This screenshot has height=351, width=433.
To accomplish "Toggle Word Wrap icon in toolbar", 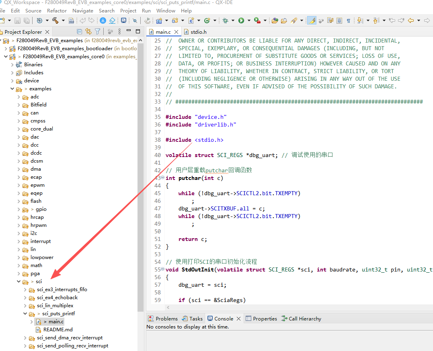I will pyautogui.click(x=330, y=20).
